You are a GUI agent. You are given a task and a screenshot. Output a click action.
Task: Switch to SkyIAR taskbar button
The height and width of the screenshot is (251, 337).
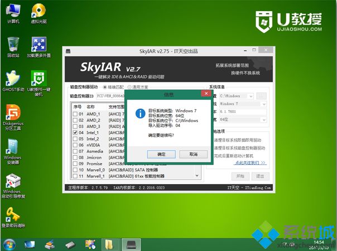click(x=131, y=244)
